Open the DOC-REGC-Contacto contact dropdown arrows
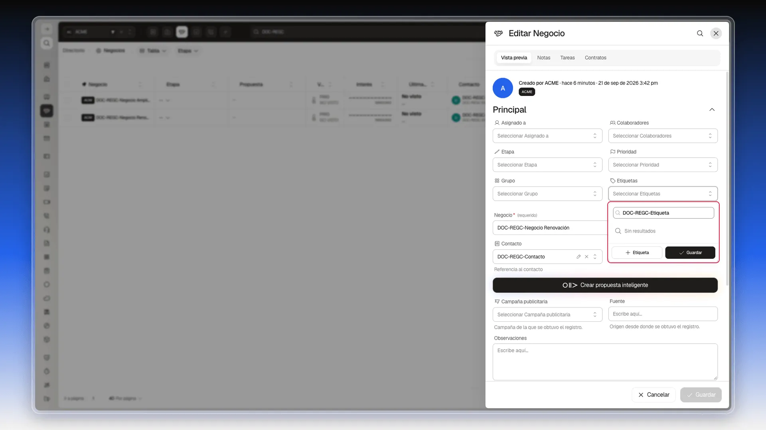Screen dimensions: 766x430 click(x=595, y=257)
